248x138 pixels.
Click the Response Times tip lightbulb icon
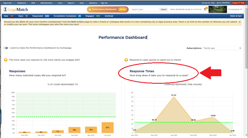pos(126,60)
